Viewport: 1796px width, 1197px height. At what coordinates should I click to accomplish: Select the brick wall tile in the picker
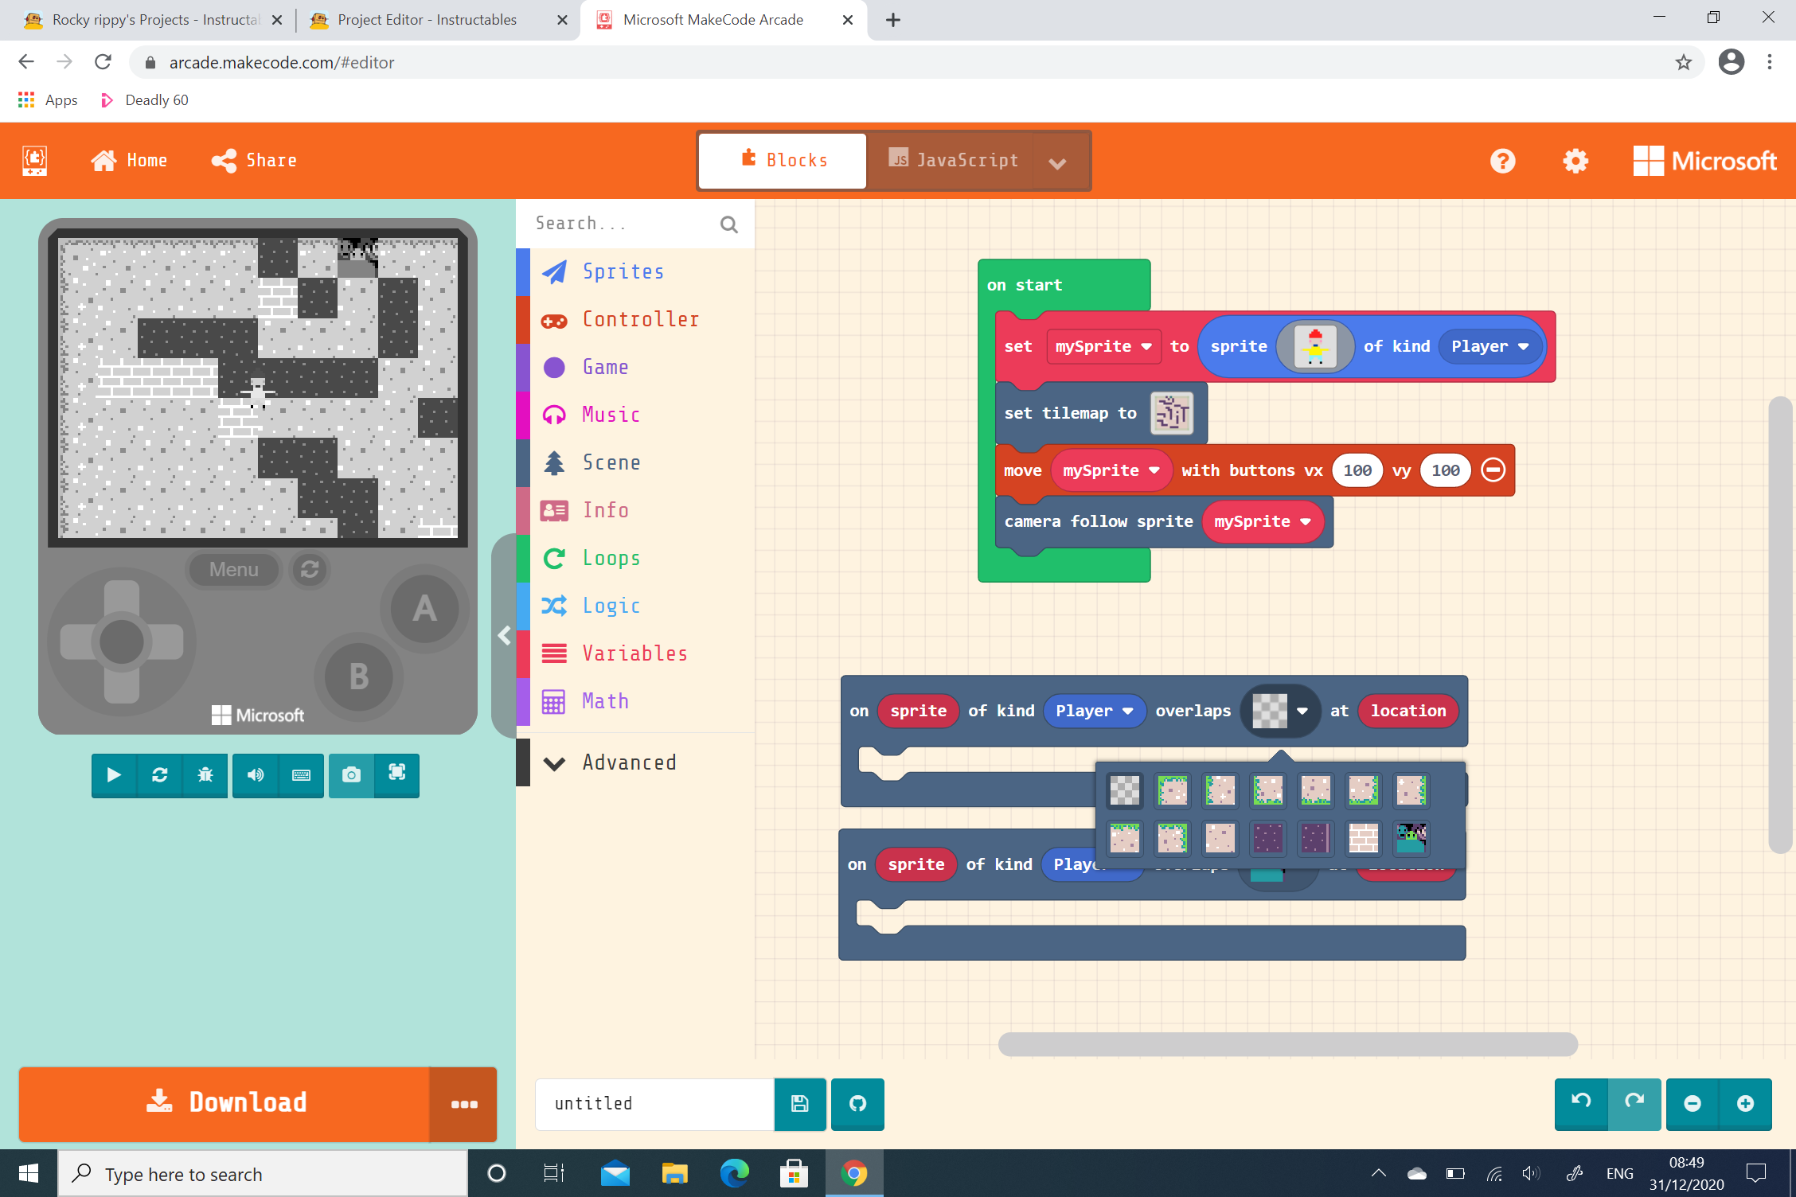click(x=1363, y=838)
